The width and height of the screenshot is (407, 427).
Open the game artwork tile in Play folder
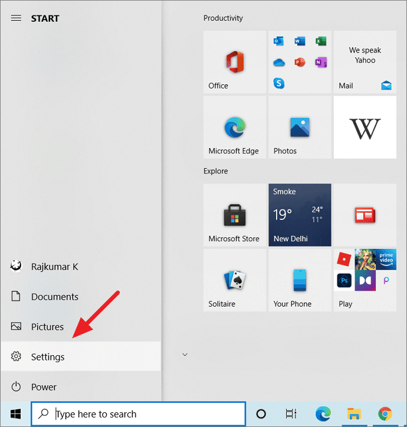coord(365,259)
